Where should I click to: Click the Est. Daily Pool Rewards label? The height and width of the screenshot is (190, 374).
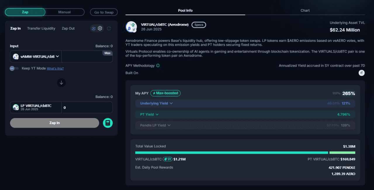point(154,167)
